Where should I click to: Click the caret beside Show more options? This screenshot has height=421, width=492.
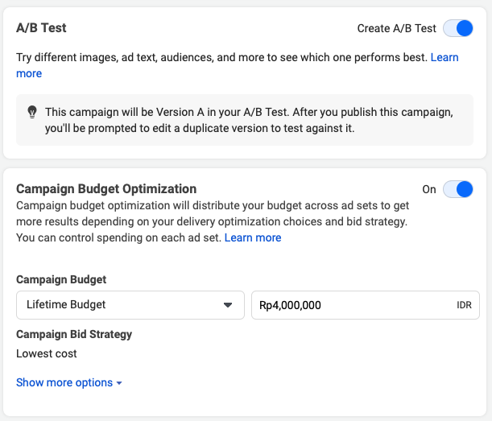[119, 383]
